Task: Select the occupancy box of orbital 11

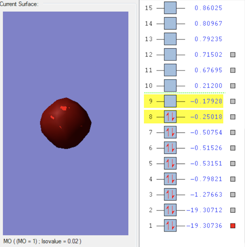Action: [170, 70]
